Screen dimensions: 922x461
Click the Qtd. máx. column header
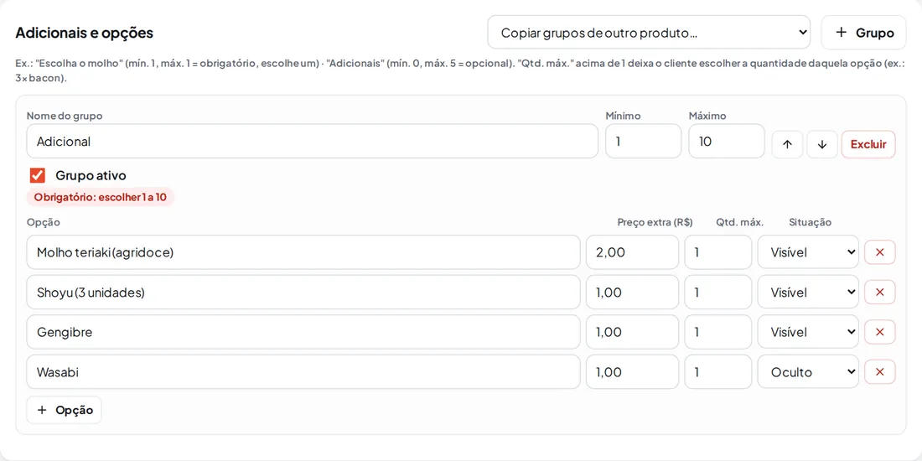[740, 222]
